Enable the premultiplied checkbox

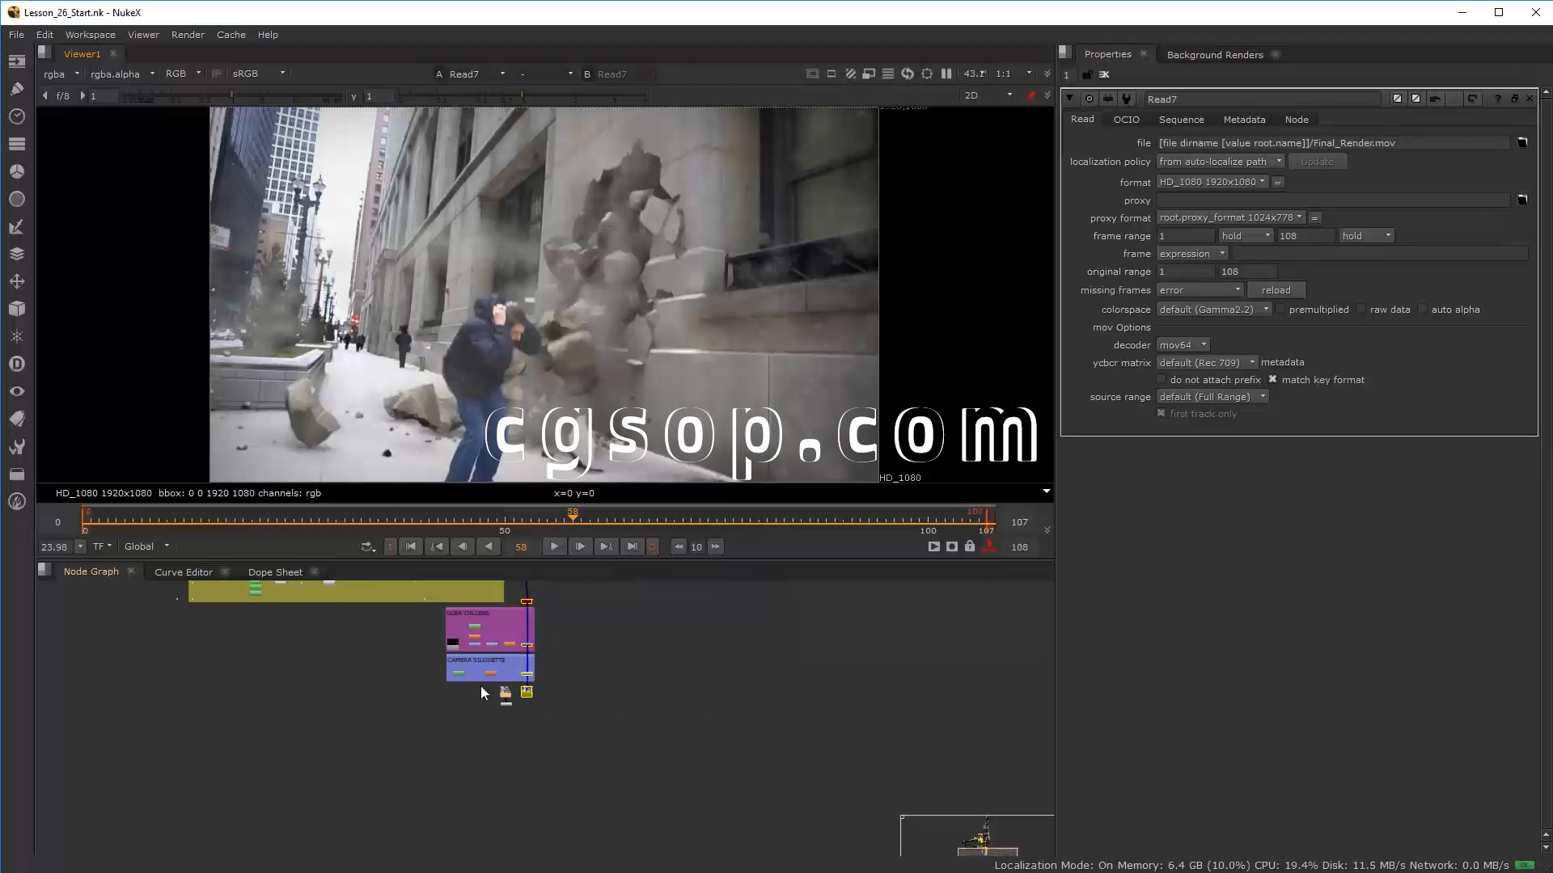[x=1281, y=310]
